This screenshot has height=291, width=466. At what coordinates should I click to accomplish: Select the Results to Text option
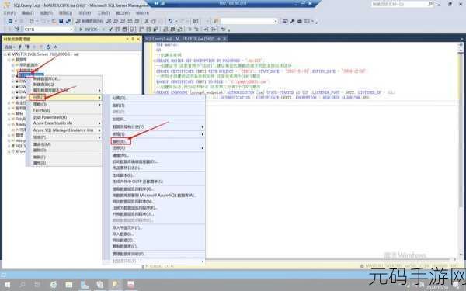coord(165,29)
